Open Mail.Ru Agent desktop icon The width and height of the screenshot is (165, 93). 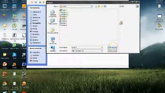[14, 46]
